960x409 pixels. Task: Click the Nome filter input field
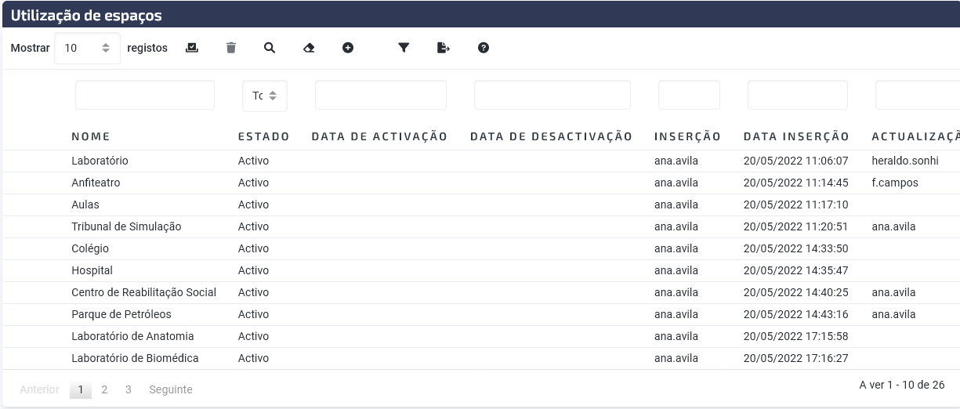click(145, 95)
